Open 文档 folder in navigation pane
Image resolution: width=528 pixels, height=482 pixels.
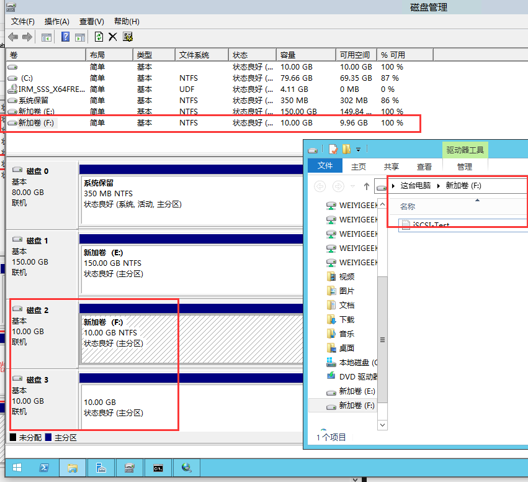[x=341, y=305]
